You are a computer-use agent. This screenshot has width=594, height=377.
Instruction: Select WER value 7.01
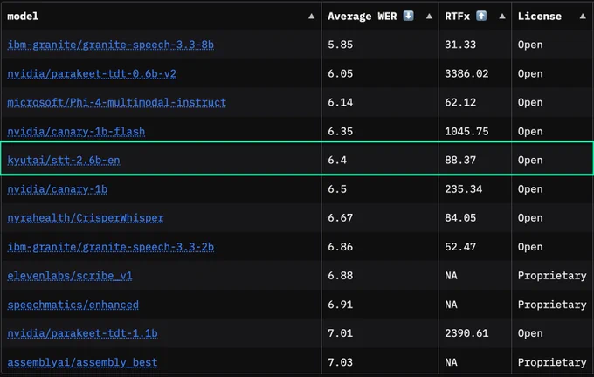[340, 333]
